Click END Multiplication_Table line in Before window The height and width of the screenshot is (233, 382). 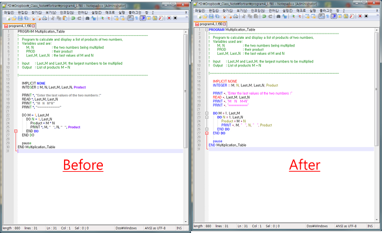pos(36,147)
